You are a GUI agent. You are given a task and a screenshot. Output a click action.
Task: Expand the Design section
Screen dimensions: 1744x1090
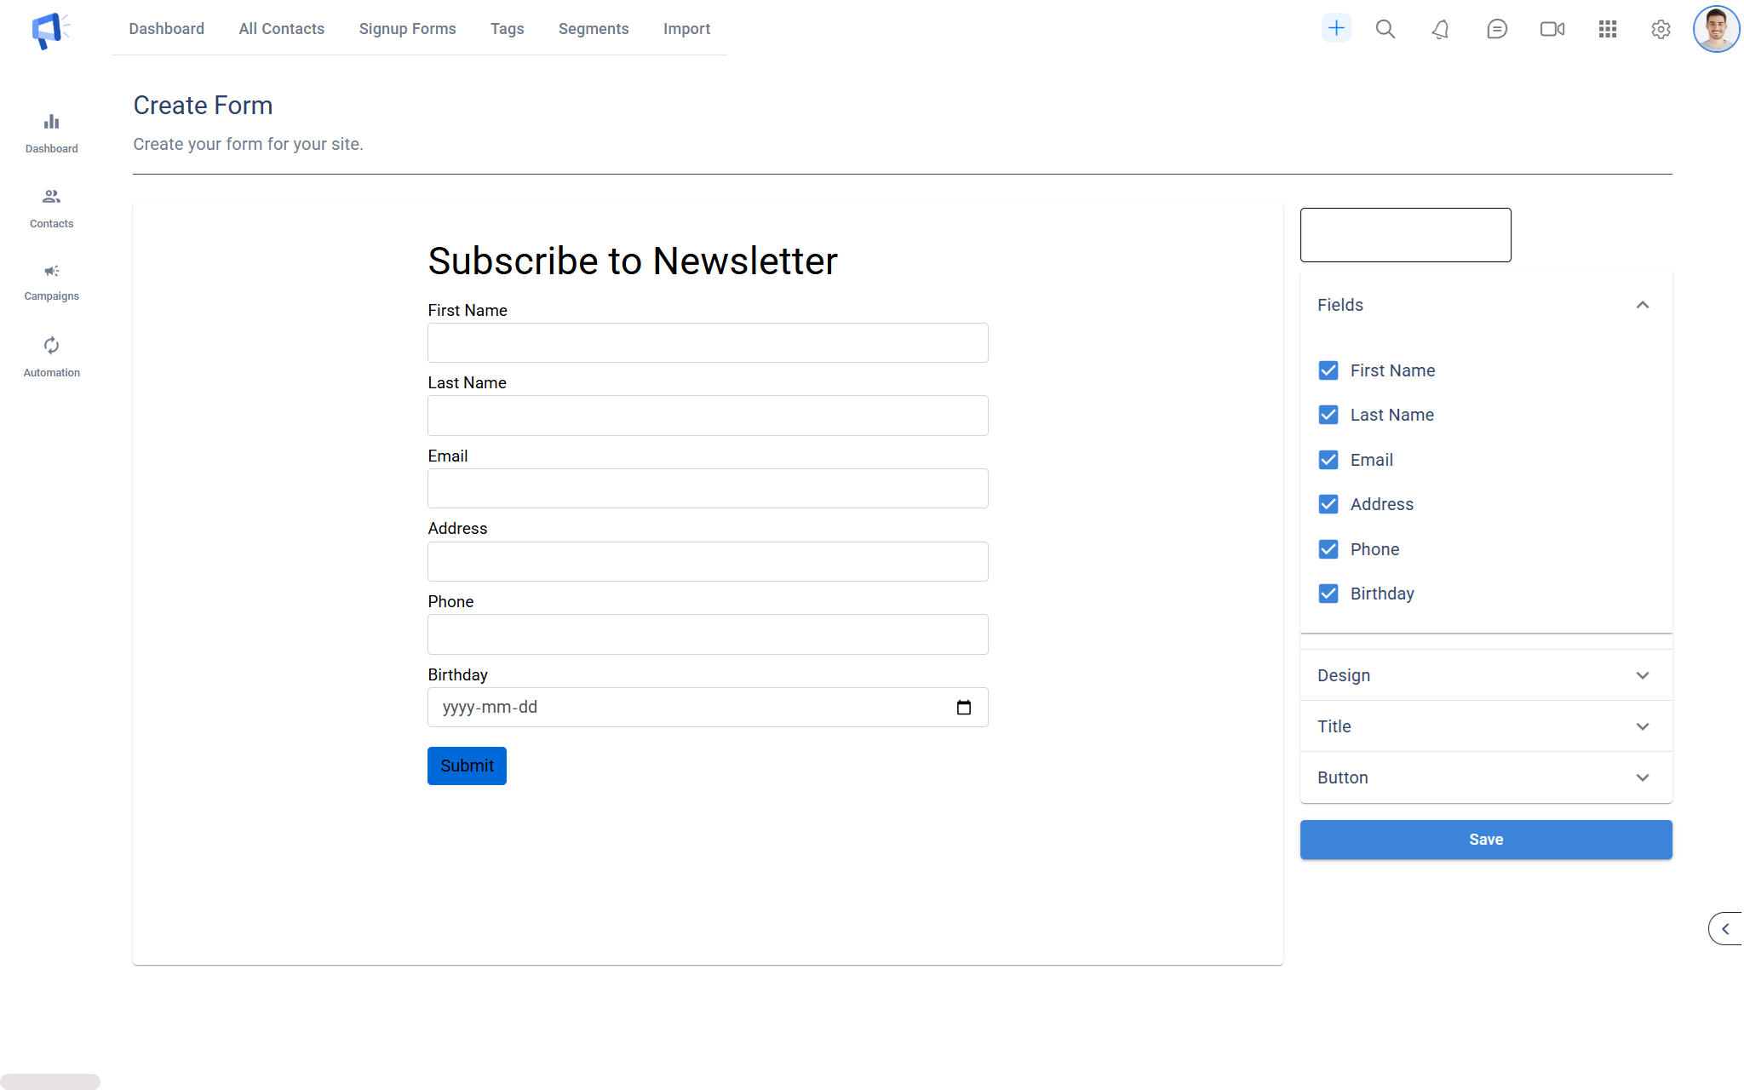click(1485, 675)
